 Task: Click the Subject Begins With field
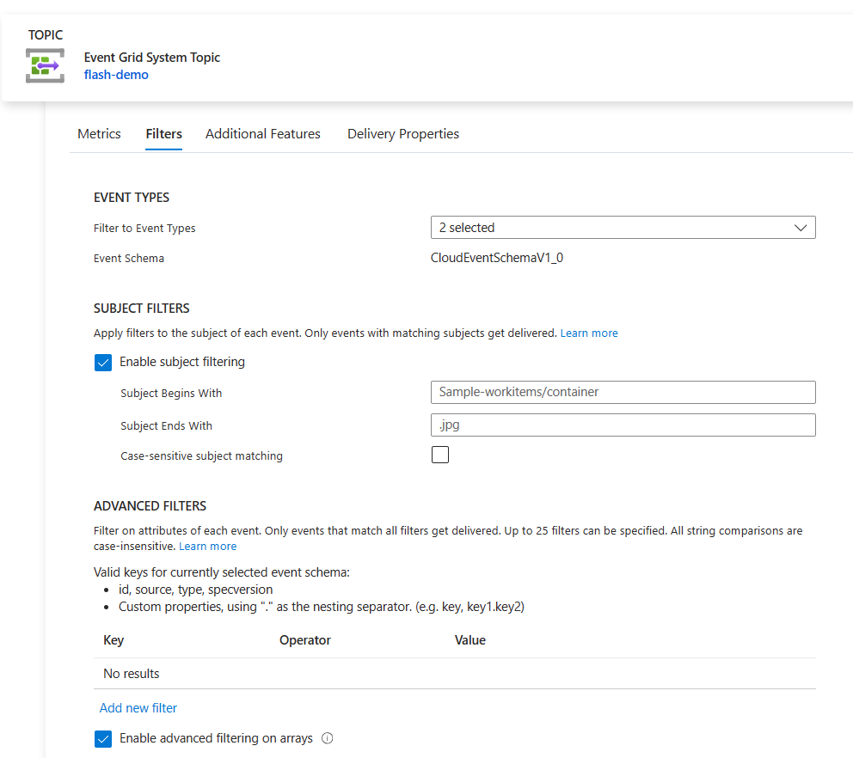tap(623, 392)
